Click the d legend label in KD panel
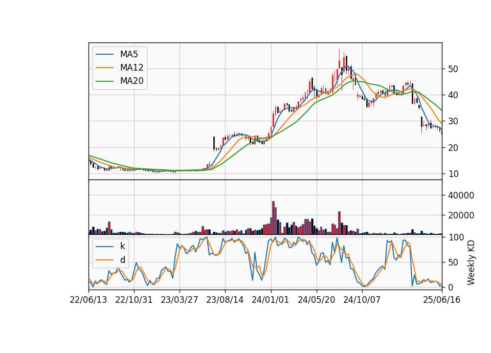Screen dimensions: 491x353 (122, 260)
